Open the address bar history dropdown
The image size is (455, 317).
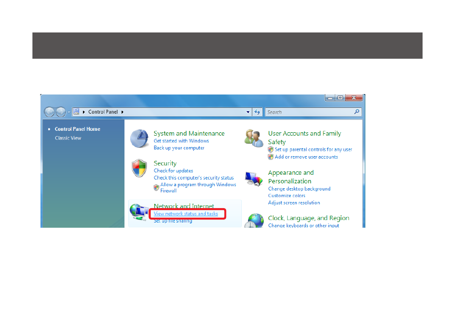click(x=248, y=112)
